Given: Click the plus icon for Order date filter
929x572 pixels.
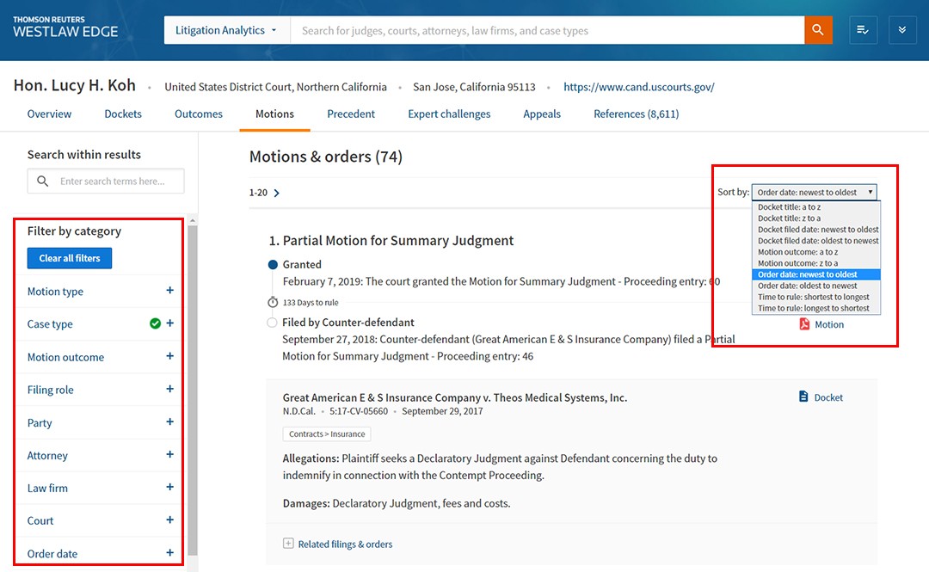Looking at the screenshot, I should [x=169, y=553].
